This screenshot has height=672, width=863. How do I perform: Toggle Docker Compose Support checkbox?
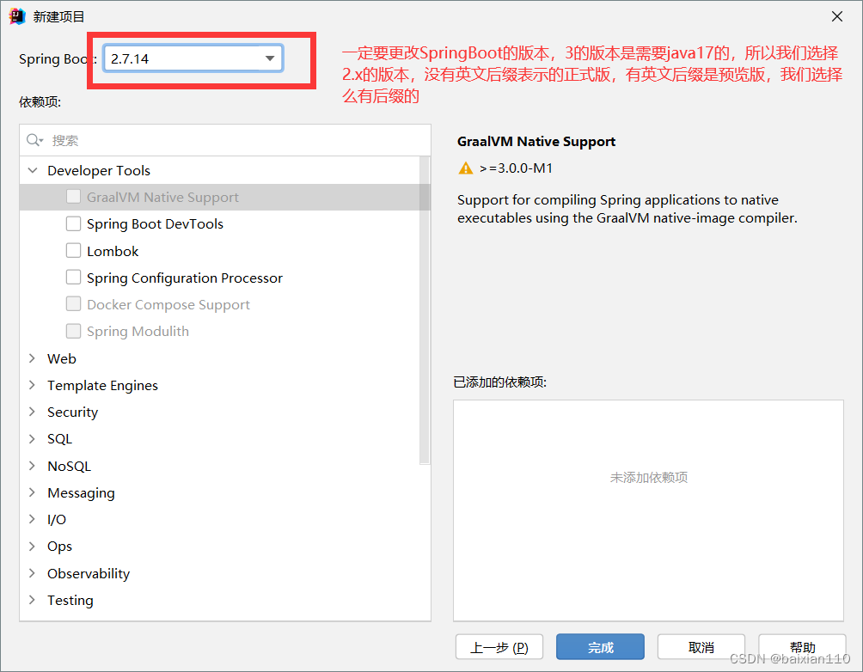click(x=73, y=304)
